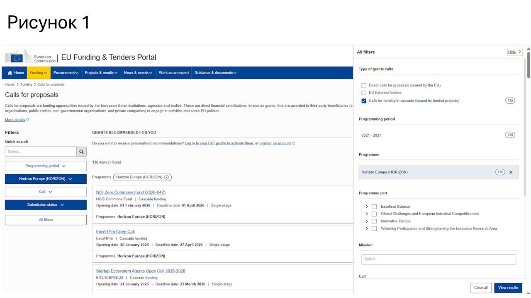This screenshot has height=298, width=531.
Task: Click the Hide panel arrow icon
Action: (520, 52)
